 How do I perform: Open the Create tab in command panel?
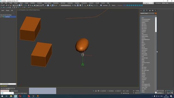tap(141, 11)
